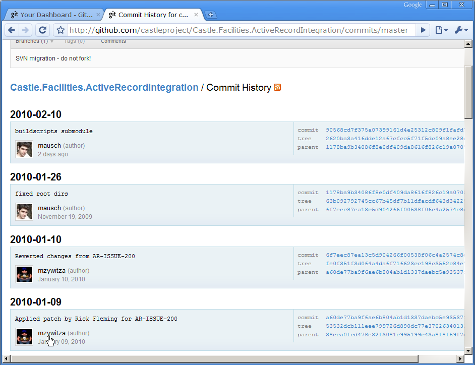
Task: Open commit hash link for fixed root dirs
Action: (x=395, y=193)
